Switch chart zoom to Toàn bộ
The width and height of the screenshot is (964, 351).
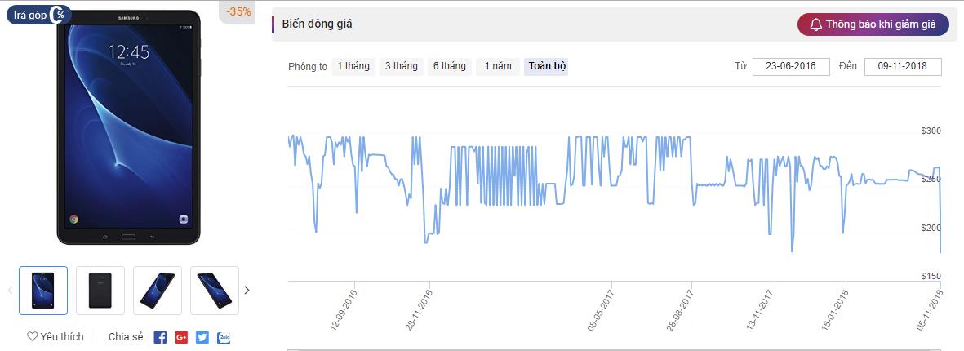(x=547, y=66)
